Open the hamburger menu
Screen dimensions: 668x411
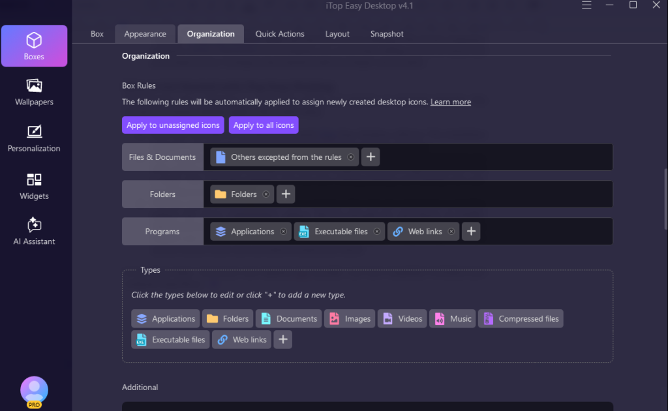point(586,5)
